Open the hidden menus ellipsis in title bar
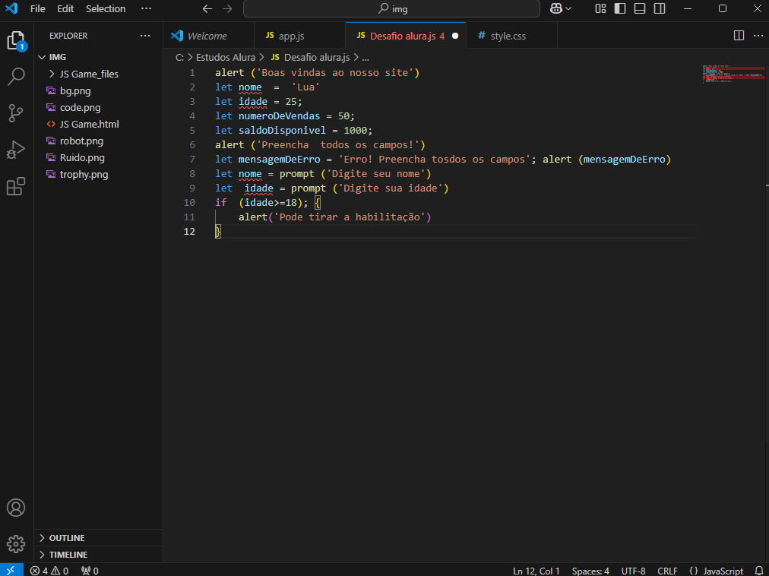 click(146, 8)
